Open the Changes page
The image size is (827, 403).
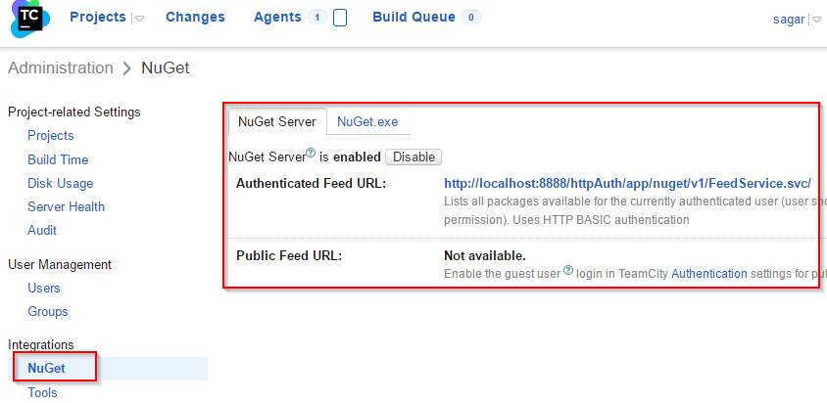[195, 17]
